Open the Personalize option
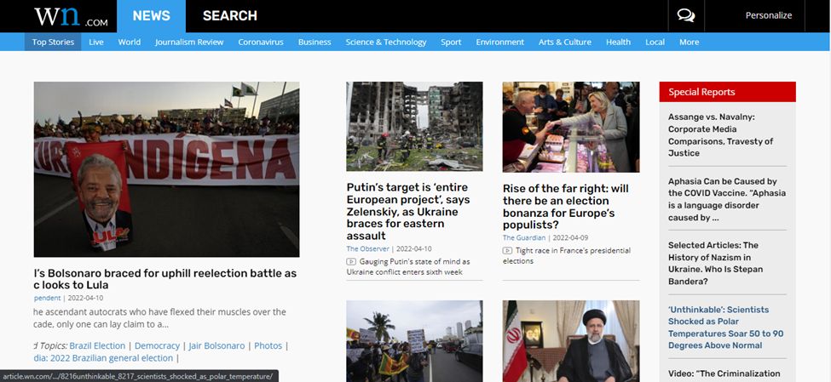 [769, 15]
